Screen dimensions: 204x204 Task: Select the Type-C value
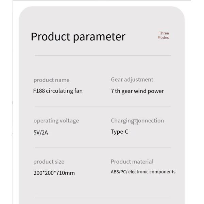119,132
